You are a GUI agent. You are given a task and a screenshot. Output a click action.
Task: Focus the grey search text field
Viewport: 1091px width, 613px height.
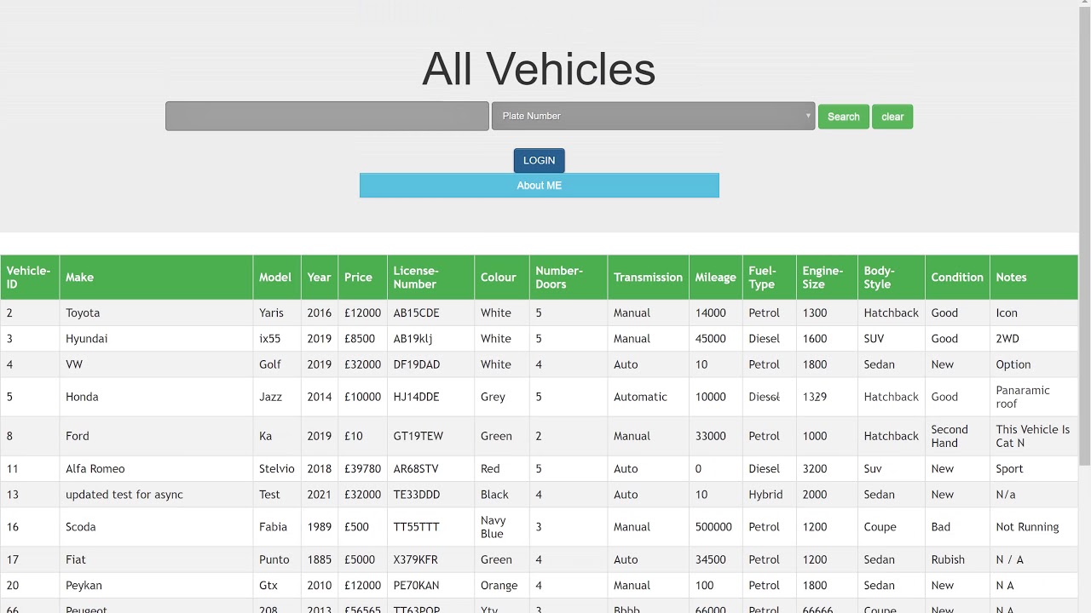click(x=327, y=116)
